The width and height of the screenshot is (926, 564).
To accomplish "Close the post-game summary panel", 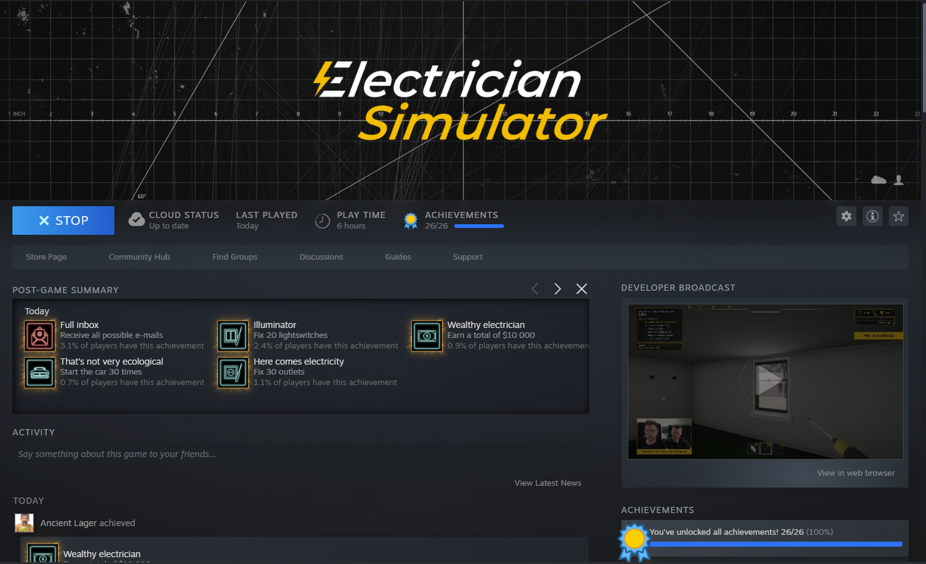I will 582,289.
